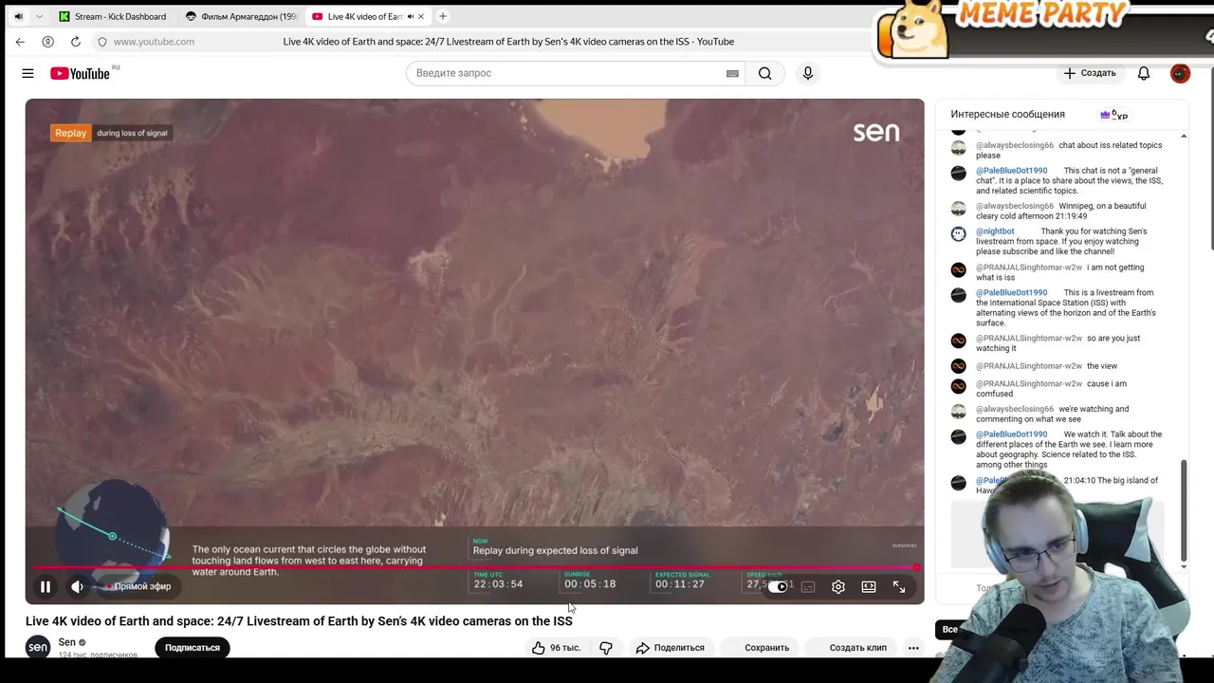Go back in browser

(20, 42)
